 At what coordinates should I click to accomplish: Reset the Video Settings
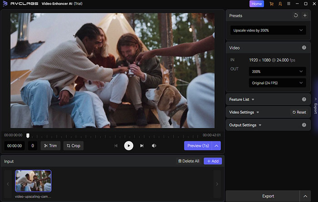(x=299, y=112)
